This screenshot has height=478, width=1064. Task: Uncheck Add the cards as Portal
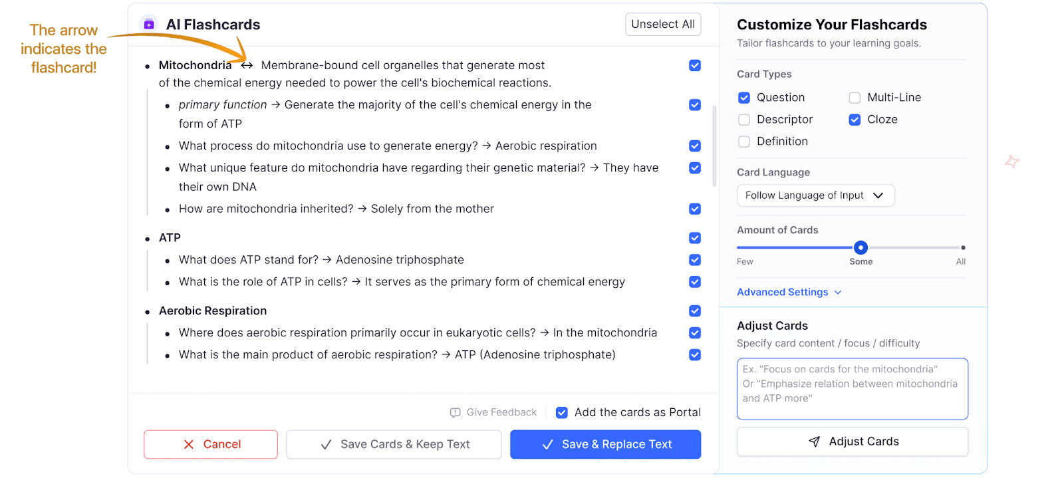pos(562,413)
